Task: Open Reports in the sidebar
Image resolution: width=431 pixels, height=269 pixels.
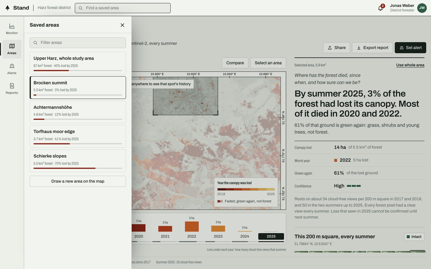Action: pos(12,89)
